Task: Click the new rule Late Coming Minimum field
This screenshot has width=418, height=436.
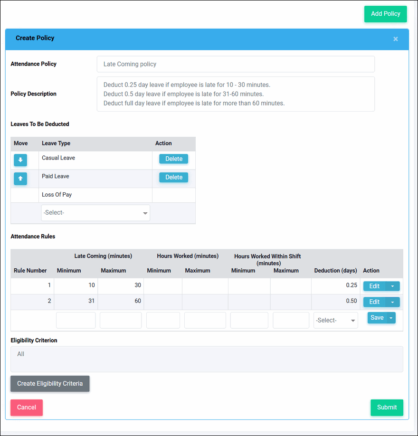Action: pyautogui.click(x=76, y=321)
